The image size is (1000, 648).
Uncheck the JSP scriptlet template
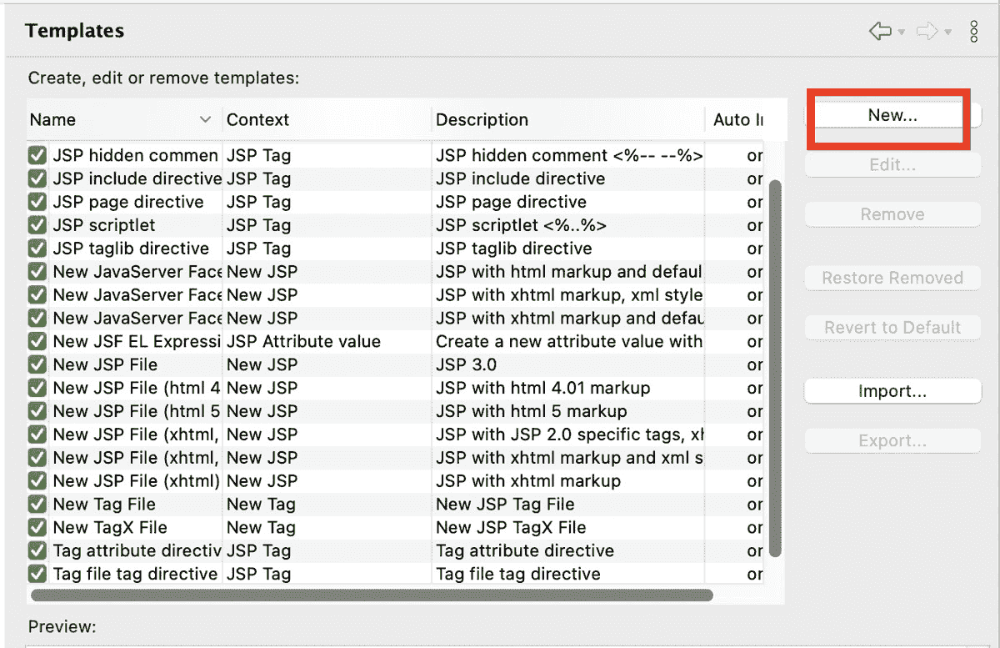(x=37, y=225)
